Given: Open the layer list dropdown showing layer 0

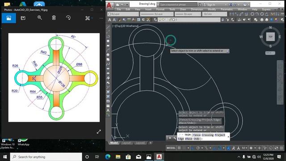Looking at the screenshot, I should [x=189, y=20].
